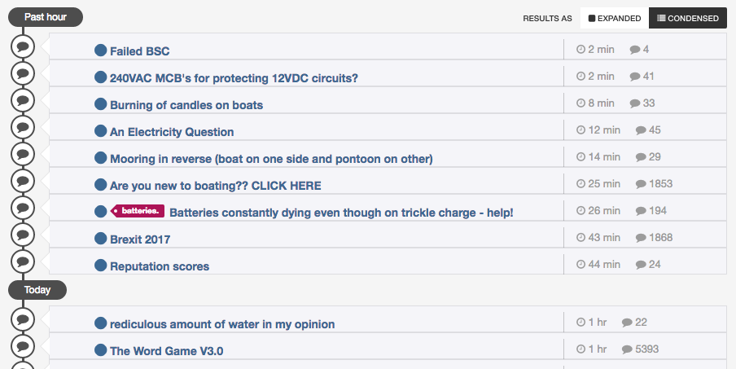The height and width of the screenshot is (369, 736).
Task: Click the pink batteries tag label
Action: pos(138,211)
